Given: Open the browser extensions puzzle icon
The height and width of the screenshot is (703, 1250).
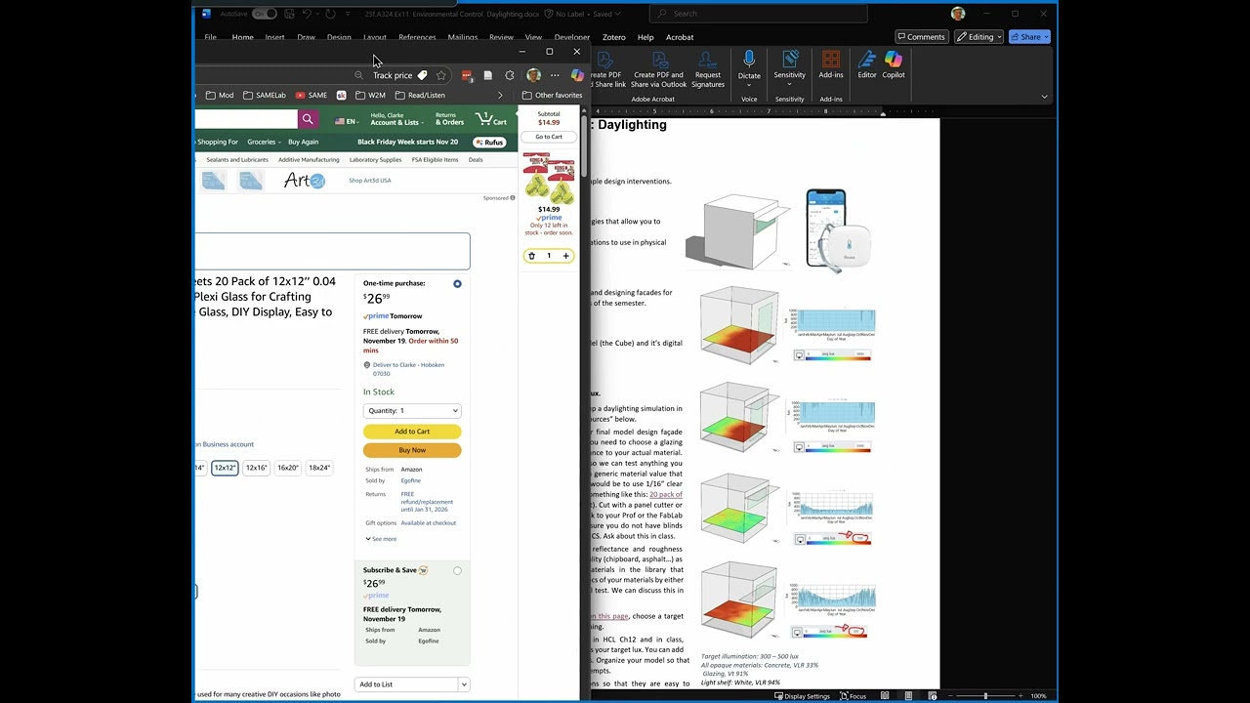Looking at the screenshot, I should [x=510, y=75].
